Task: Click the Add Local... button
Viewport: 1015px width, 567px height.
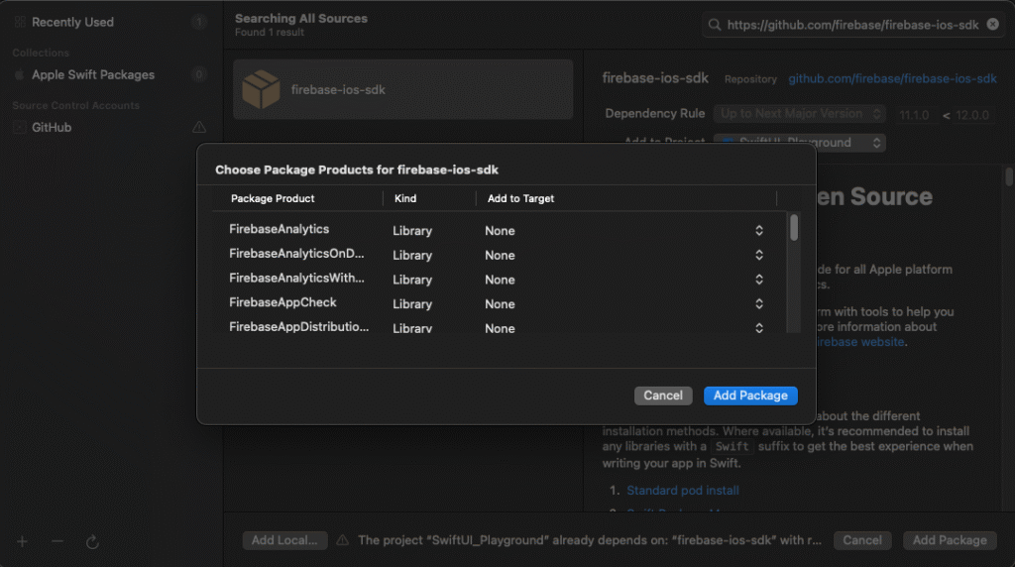Action: tap(284, 540)
